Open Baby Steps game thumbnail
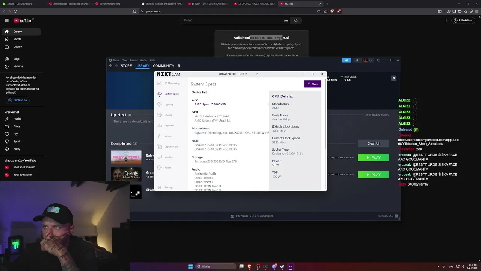The height and width of the screenshot is (271, 481). click(126, 157)
